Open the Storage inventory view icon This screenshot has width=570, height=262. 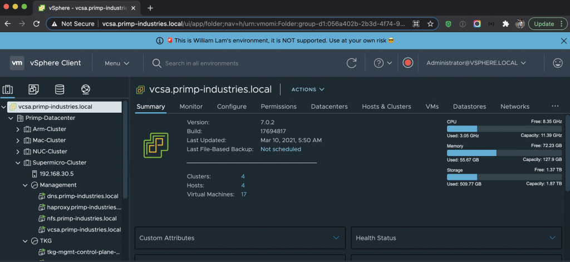[x=59, y=89]
